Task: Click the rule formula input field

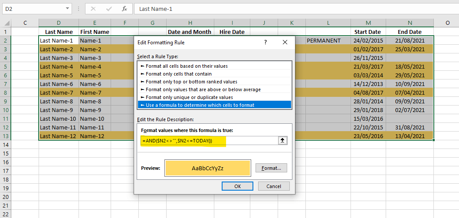Action: pos(209,141)
